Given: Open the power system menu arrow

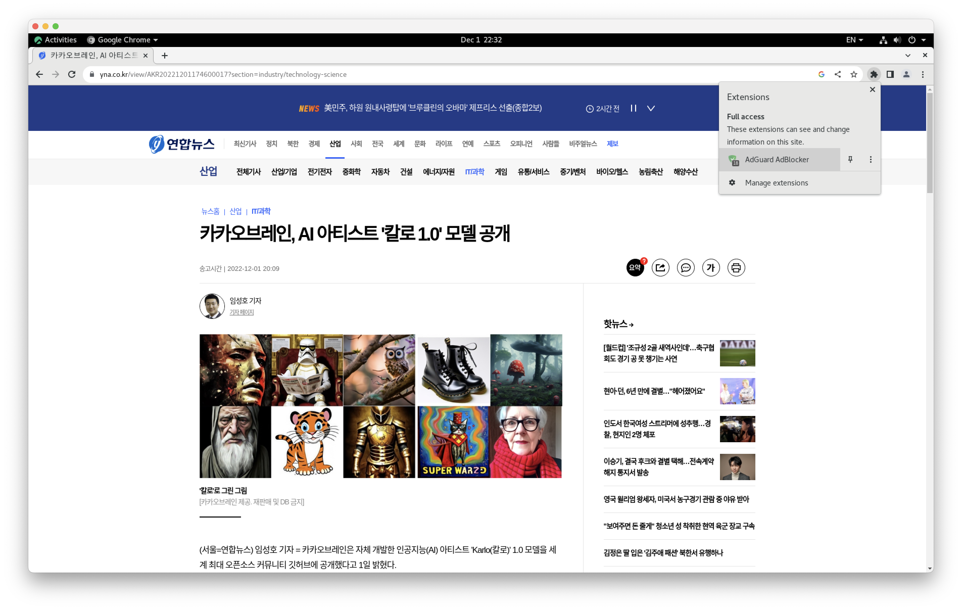Looking at the screenshot, I should (923, 40).
